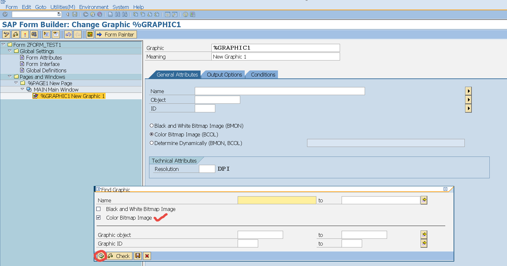Activate the form with the wand icon
This screenshot has height=266, width=507.
pos(25,35)
